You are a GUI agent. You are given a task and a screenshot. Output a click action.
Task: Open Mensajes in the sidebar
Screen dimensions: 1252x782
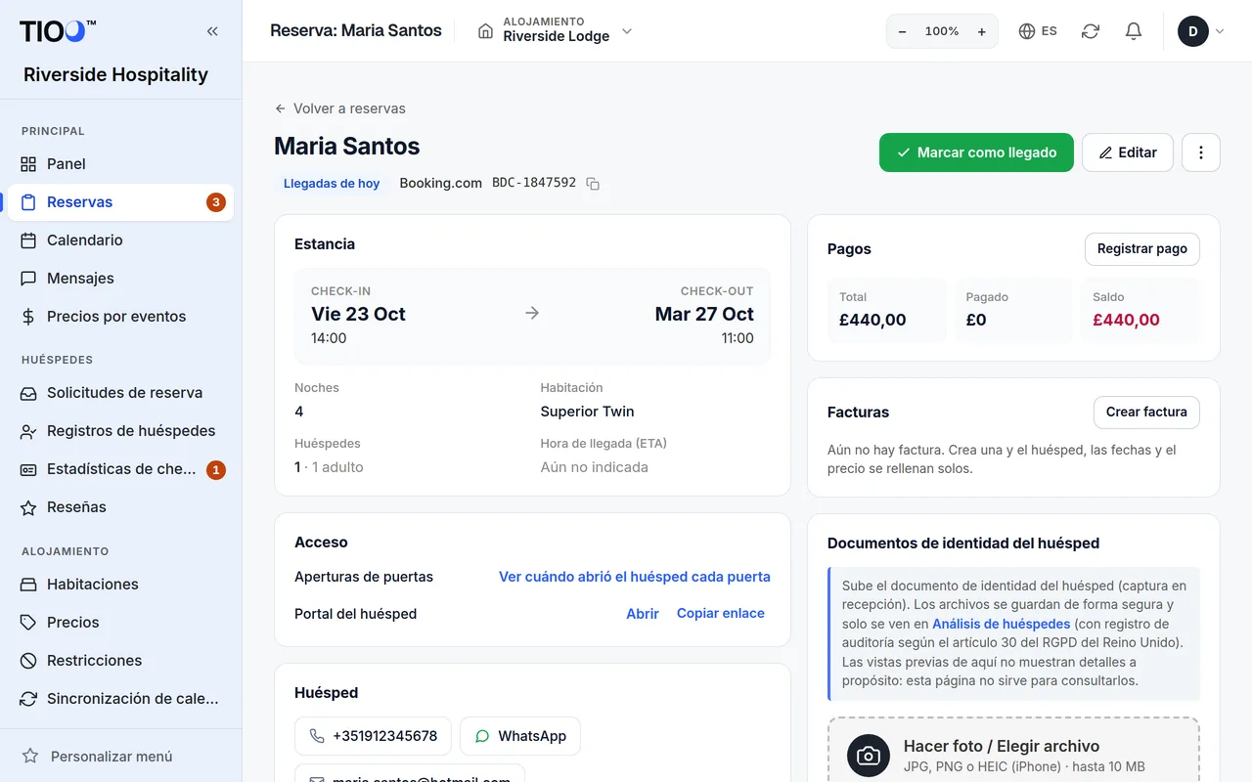pos(120,279)
